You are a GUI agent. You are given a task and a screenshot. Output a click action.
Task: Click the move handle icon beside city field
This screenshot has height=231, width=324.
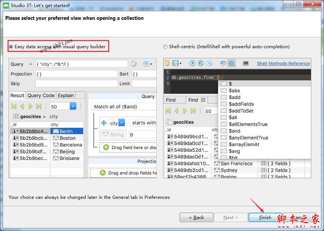pyautogui.click(x=104, y=123)
